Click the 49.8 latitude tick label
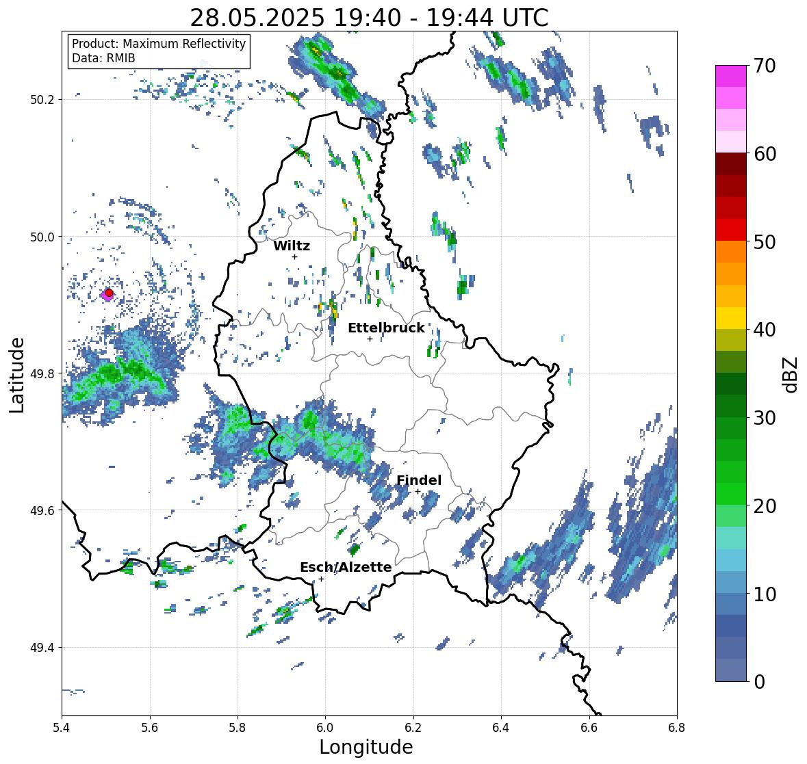The width and height of the screenshot is (807, 764). tap(42, 373)
